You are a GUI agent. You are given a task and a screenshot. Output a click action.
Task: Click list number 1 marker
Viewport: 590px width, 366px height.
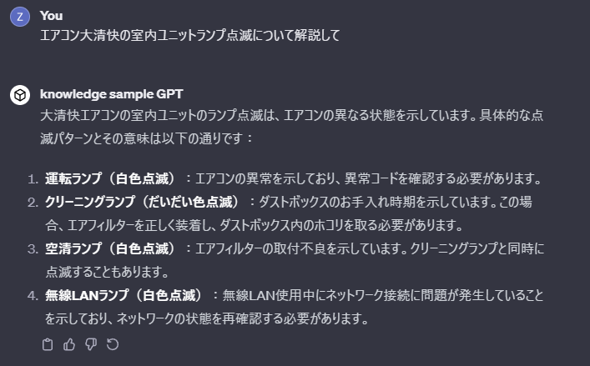click(32, 178)
